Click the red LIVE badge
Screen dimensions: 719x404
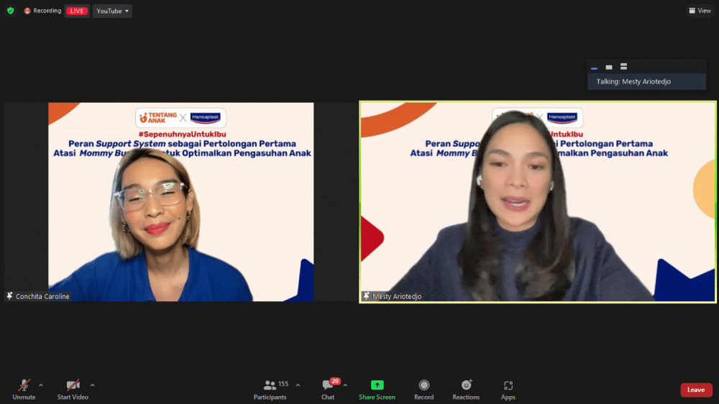[x=77, y=11]
